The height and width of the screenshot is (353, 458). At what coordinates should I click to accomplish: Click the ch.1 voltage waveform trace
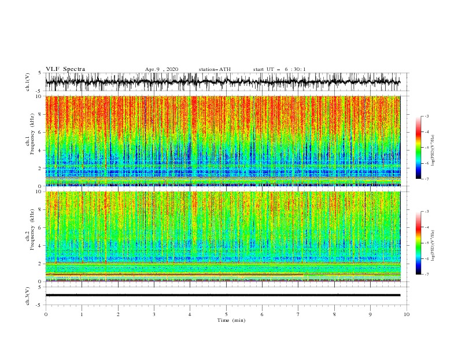[x=223, y=82]
